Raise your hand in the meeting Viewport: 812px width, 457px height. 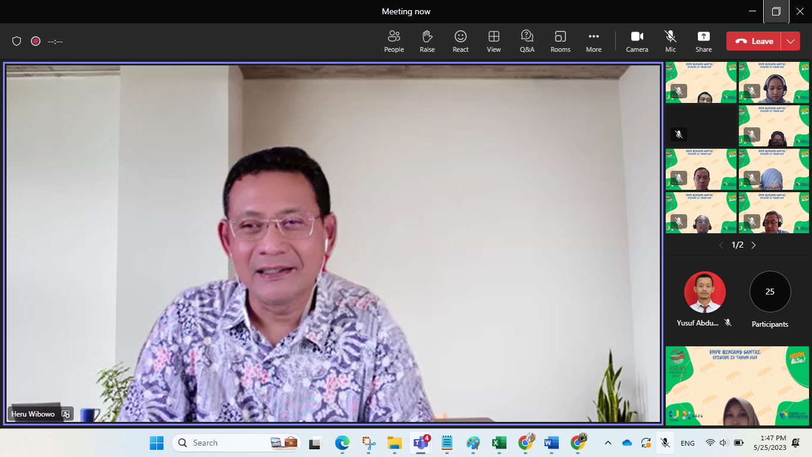pos(427,41)
